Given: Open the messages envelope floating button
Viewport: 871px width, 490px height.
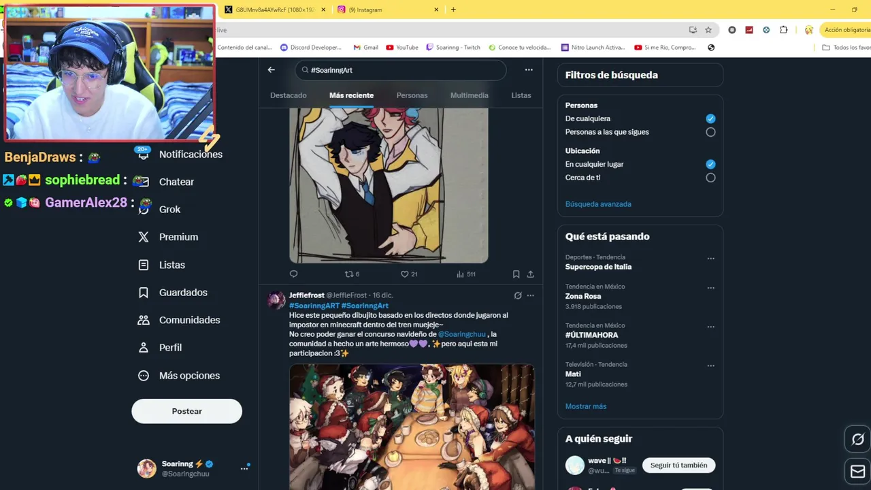Looking at the screenshot, I should 858,471.
